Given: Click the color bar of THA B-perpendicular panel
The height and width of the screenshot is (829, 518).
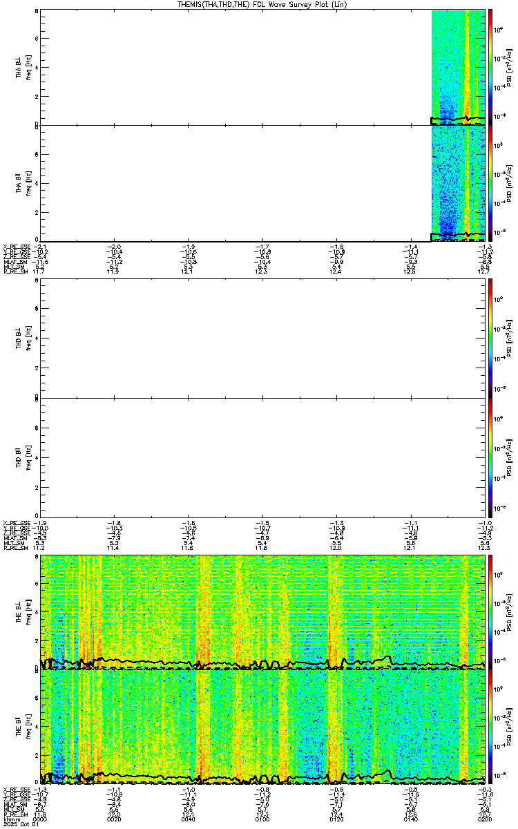Looking at the screenshot, I should (x=490, y=67).
